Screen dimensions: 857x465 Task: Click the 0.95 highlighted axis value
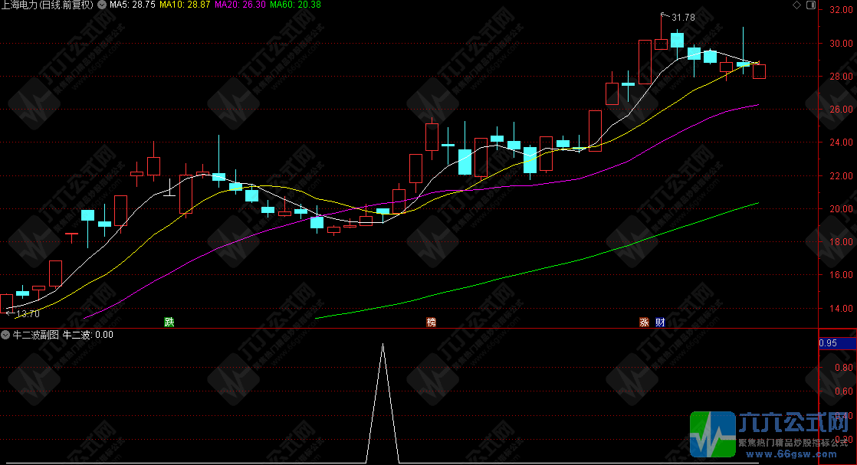point(828,343)
